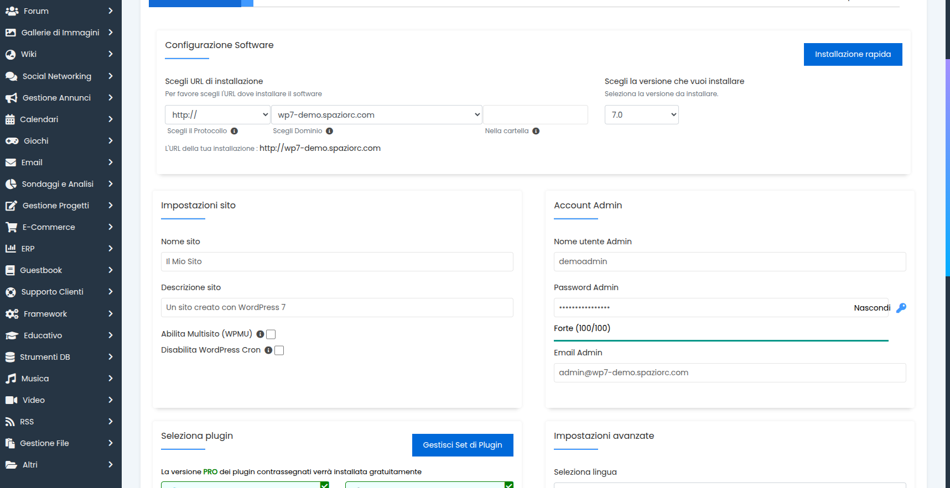Click the Giochi gamepad icon

tap(12, 141)
